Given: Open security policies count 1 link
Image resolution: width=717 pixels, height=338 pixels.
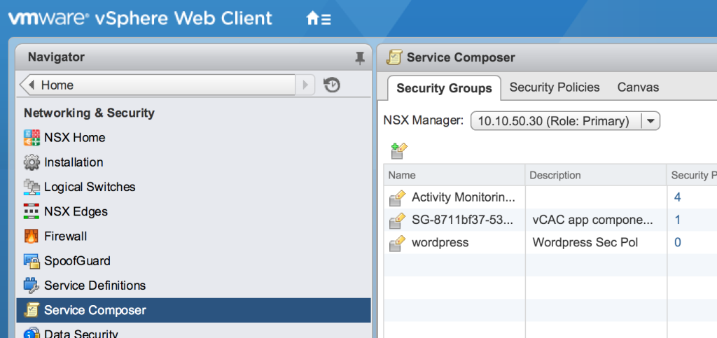Looking at the screenshot, I should pyautogui.click(x=678, y=220).
